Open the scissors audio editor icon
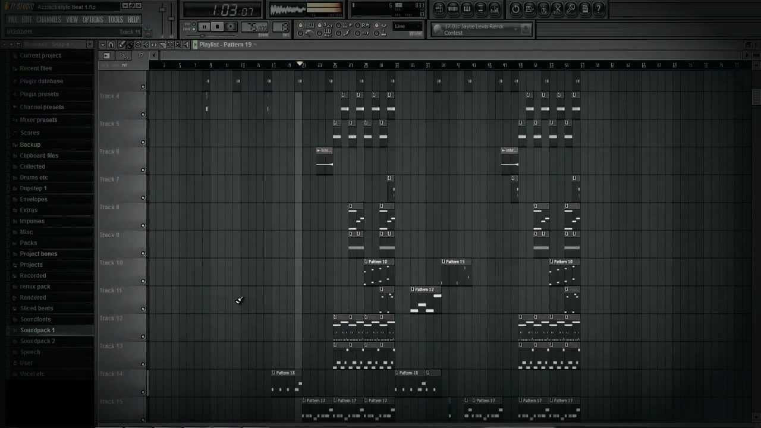 click(x=557, y=8)
